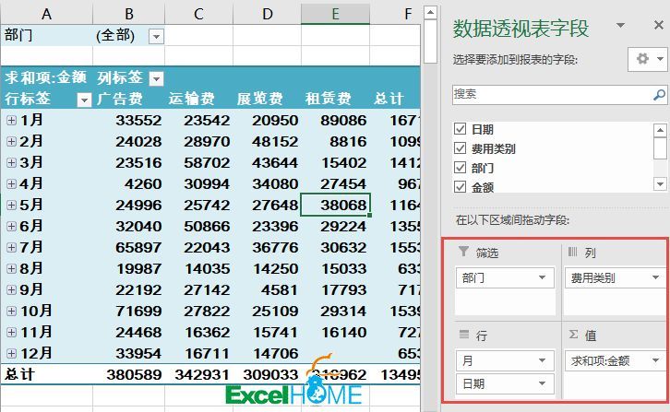Expand the 1月 row group
Screen dimensions: 670x412
[x=12, y=121]
